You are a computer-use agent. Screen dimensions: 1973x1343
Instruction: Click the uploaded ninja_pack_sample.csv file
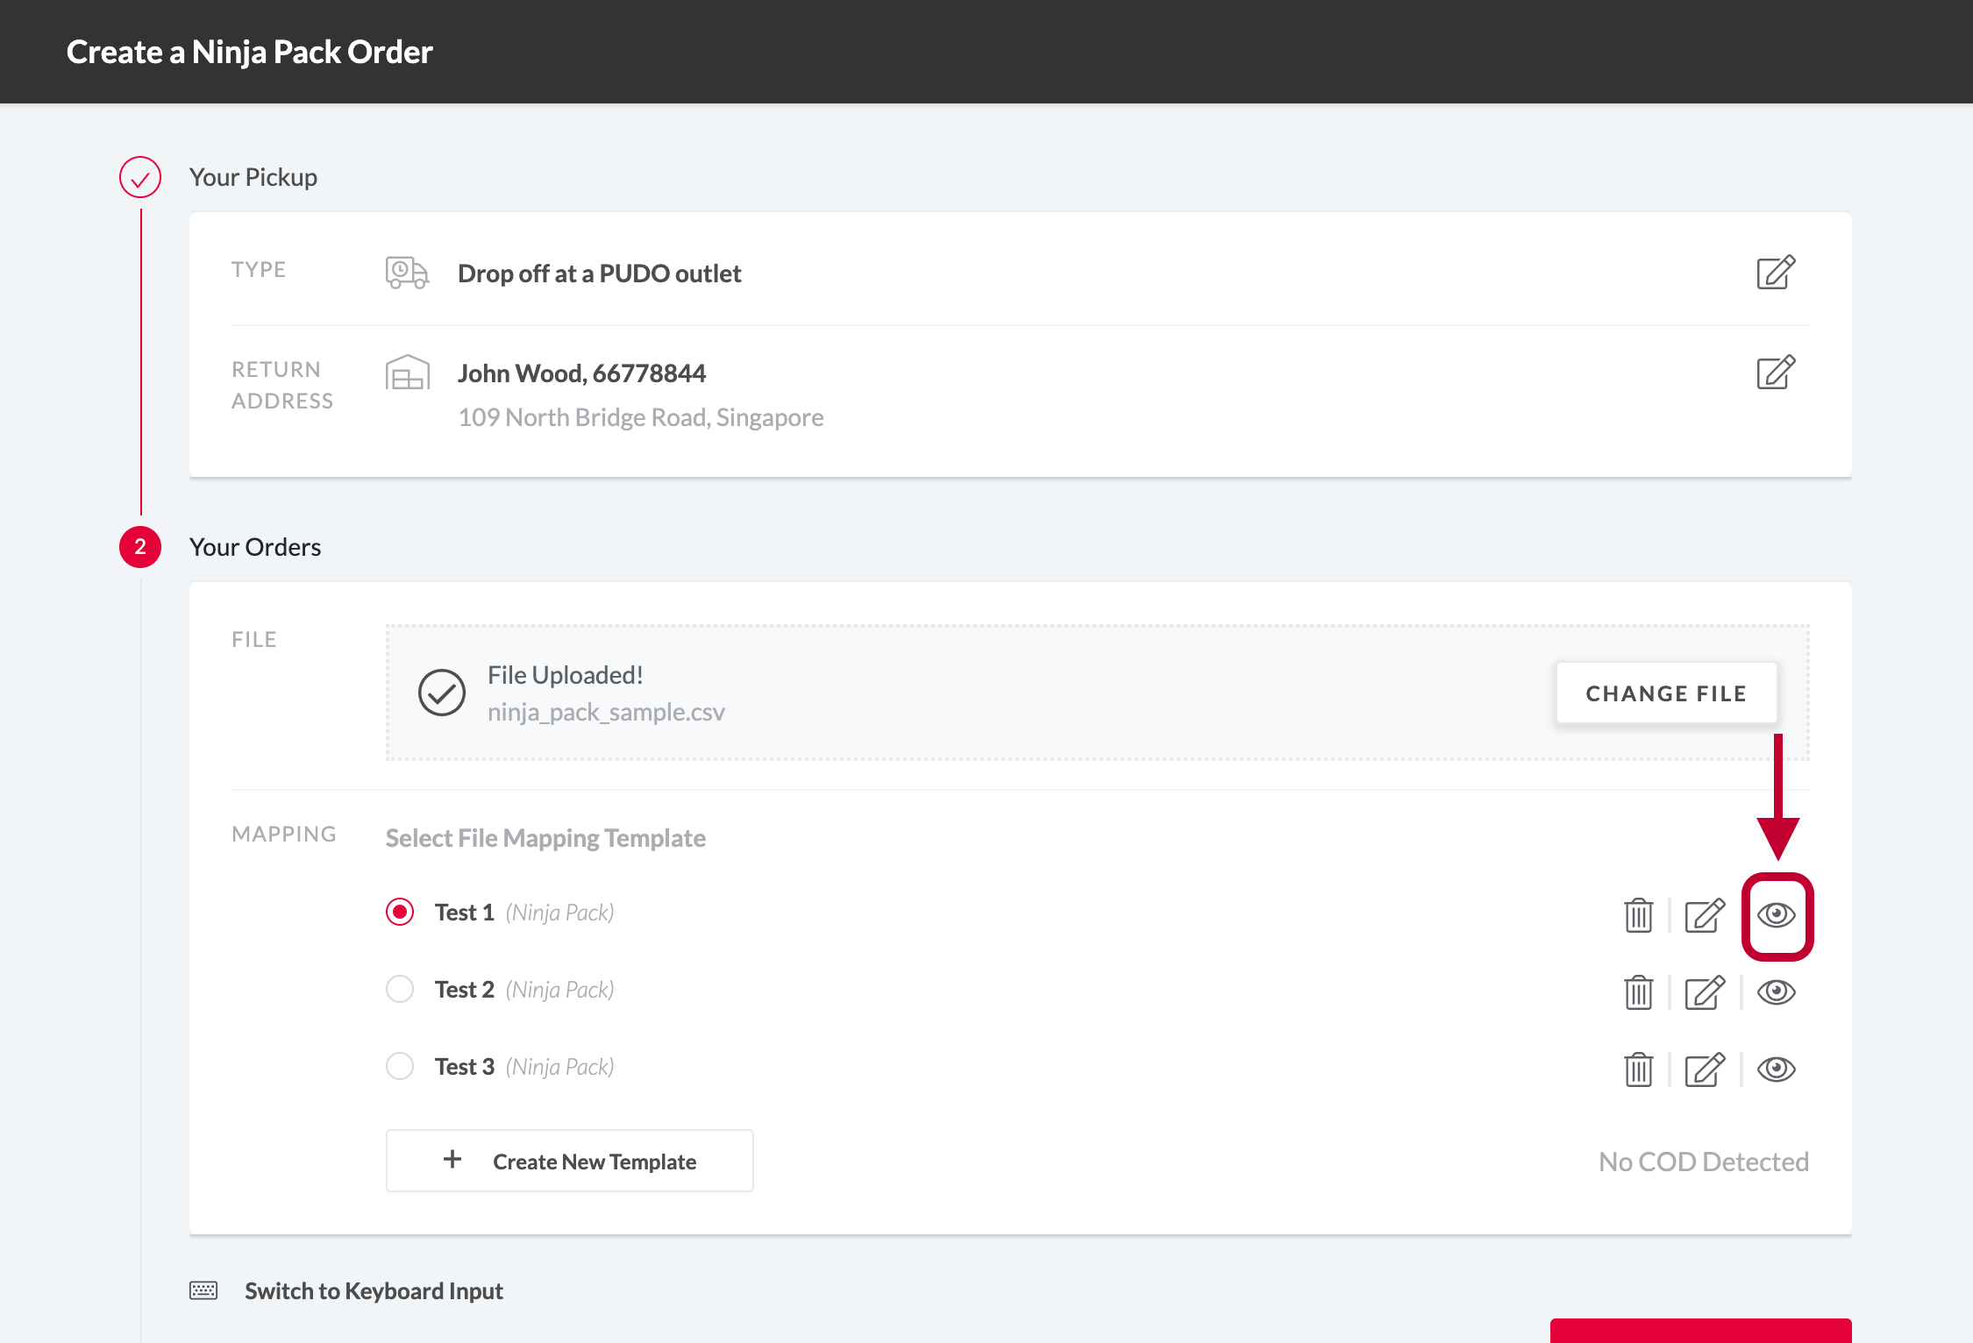tap(607, 710)
